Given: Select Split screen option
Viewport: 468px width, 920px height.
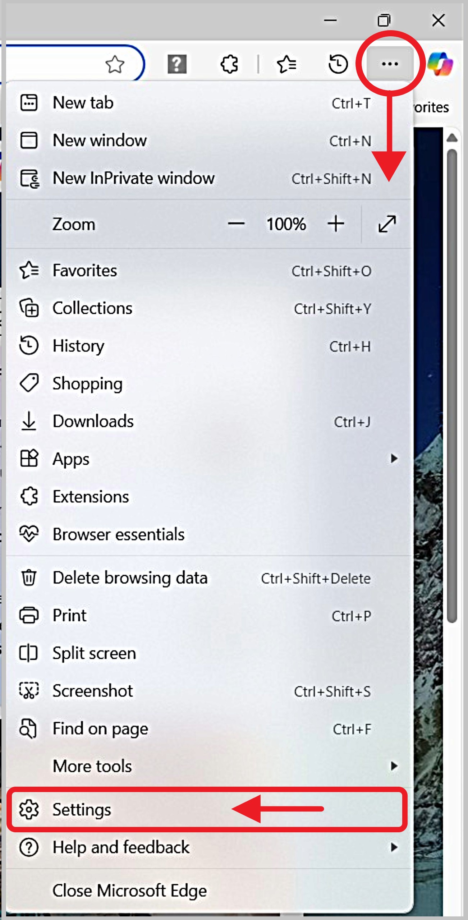Looking at the screenshot, I should point(94,653).
